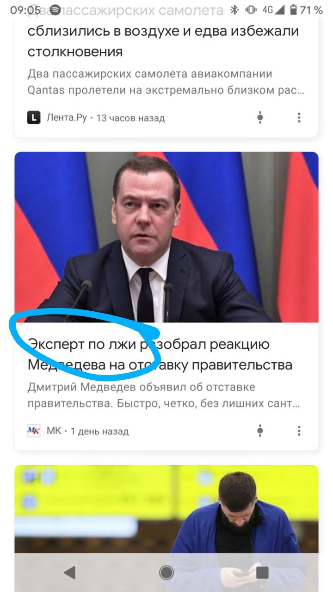333x592 pixels.
Task: Tap the "МК • 1 день назад" source line
Action: (87, 432)
